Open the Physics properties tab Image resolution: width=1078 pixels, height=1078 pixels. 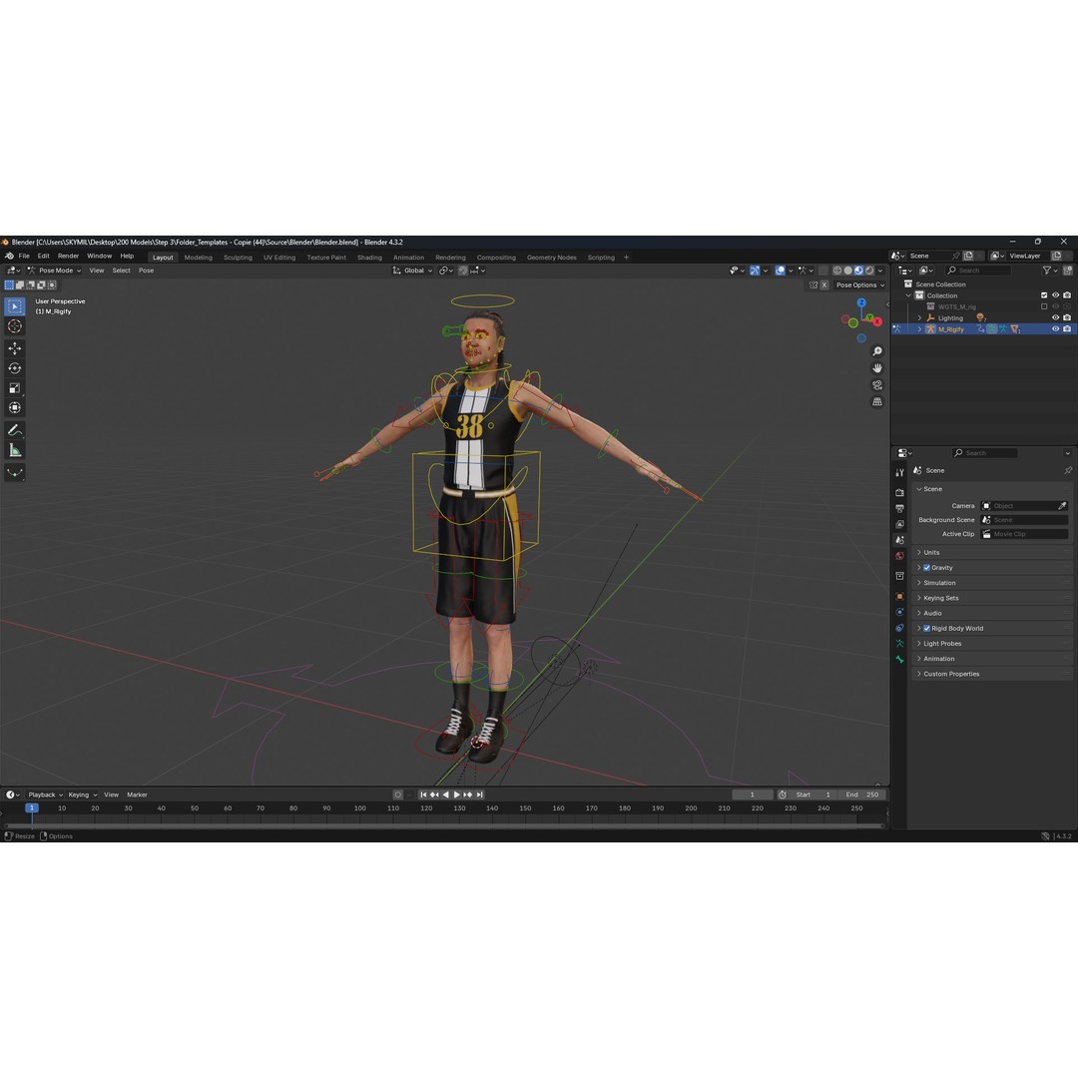pos(899,612)
